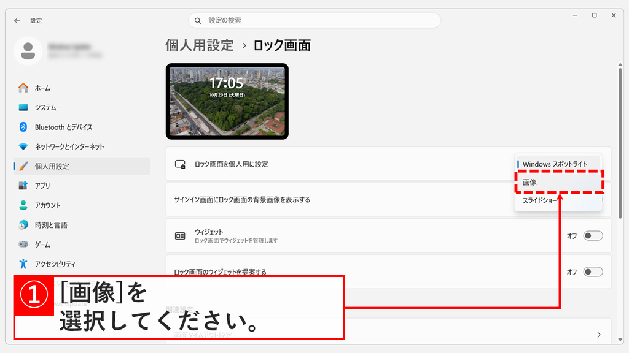The height and width of the screenshot is (353, 629).
Task: Open アクセシビリティ settings
Action: point(82,264)
